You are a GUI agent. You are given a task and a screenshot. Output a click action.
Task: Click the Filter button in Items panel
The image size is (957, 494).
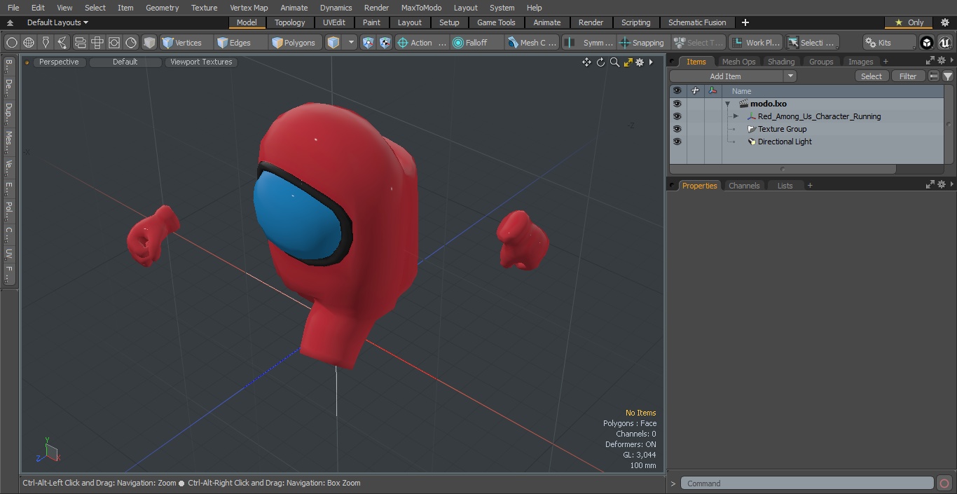pyautogui.click(x=908, y=76)
